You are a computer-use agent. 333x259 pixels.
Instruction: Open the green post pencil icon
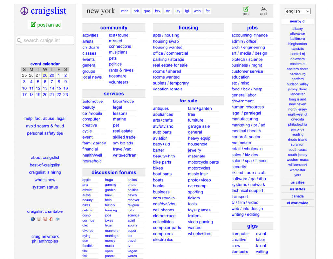pyautogui.click(x=246, y=9)
